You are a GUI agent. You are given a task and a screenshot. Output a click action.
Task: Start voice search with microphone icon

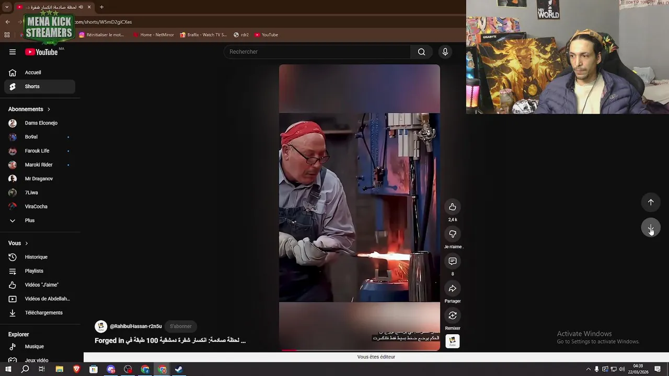point(445,52)
